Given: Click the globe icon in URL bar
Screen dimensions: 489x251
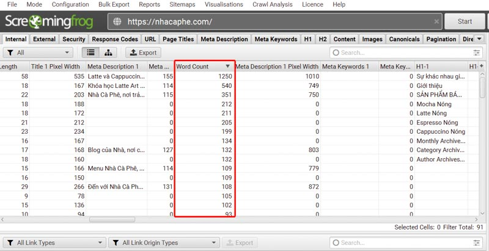Looking at the screenshot, I should (x=117, y=21).
